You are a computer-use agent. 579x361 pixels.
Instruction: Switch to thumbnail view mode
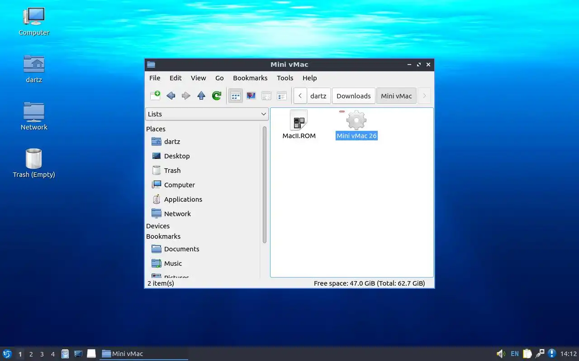(x=251, y=96)
